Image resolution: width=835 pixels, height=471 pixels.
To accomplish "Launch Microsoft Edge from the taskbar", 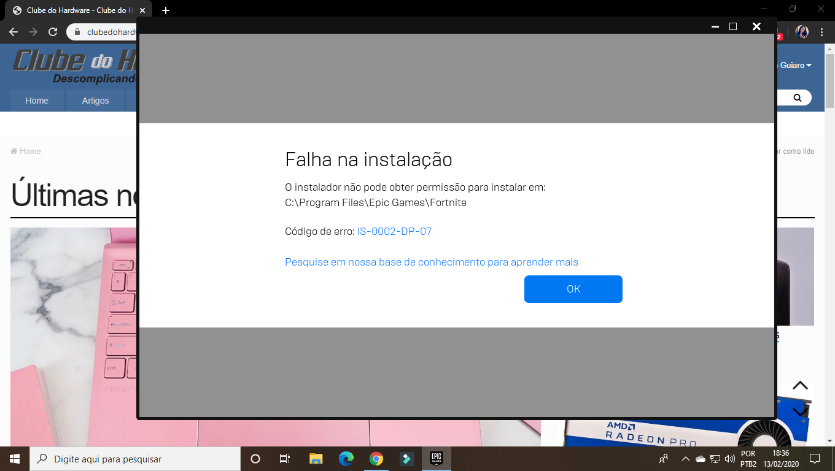I will [346, 459].
